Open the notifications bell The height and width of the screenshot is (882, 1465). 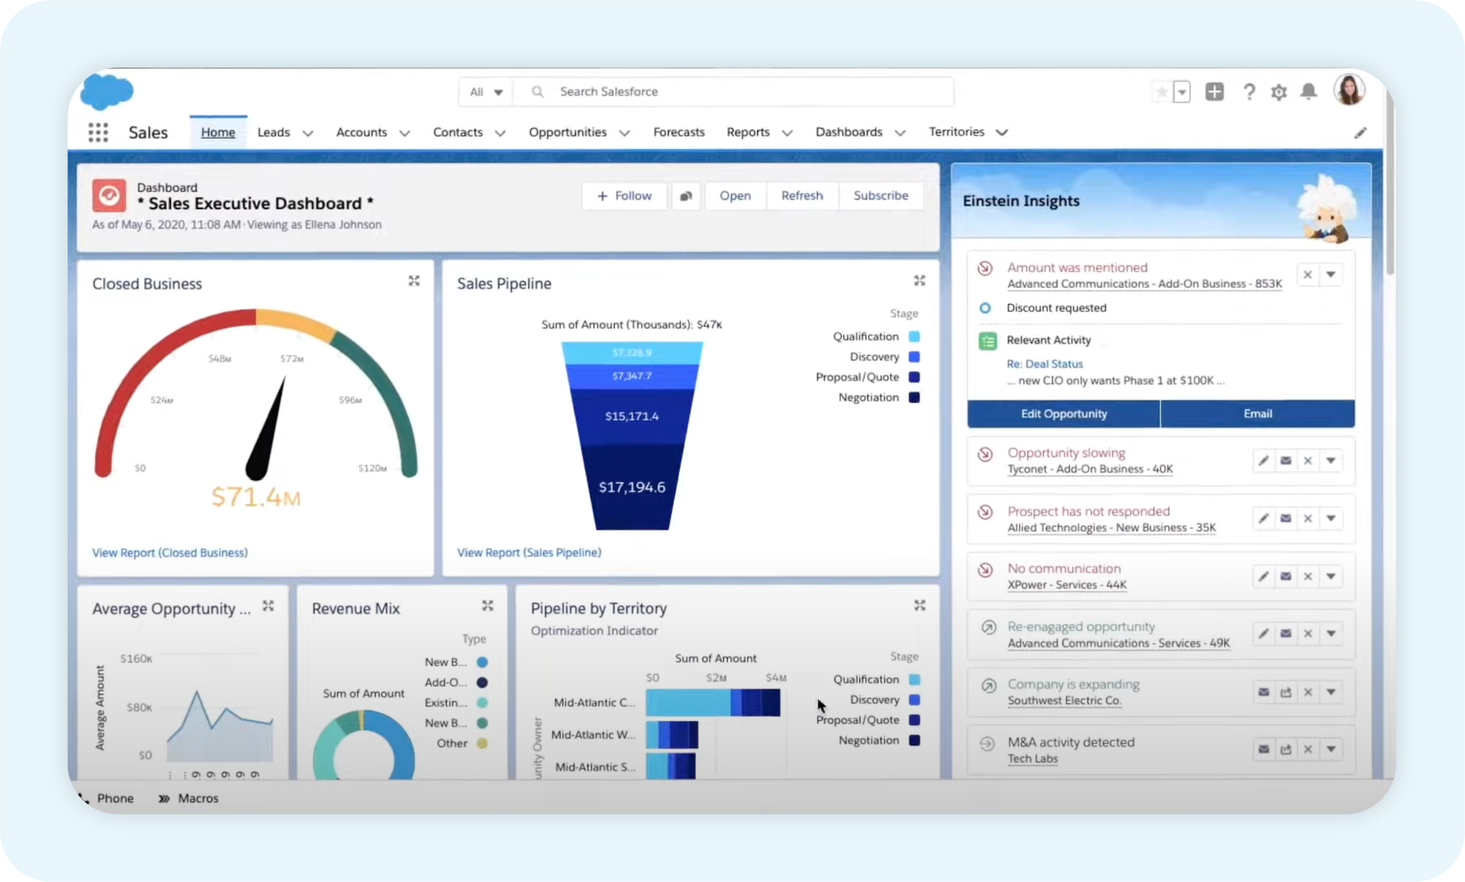[x=1308, y=92]
